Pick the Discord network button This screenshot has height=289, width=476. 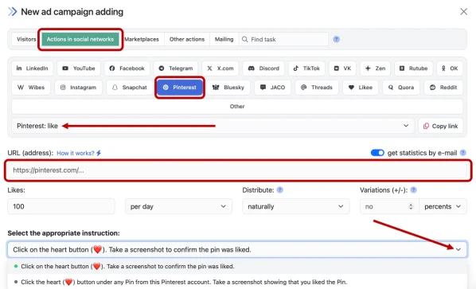coord(263,68)
